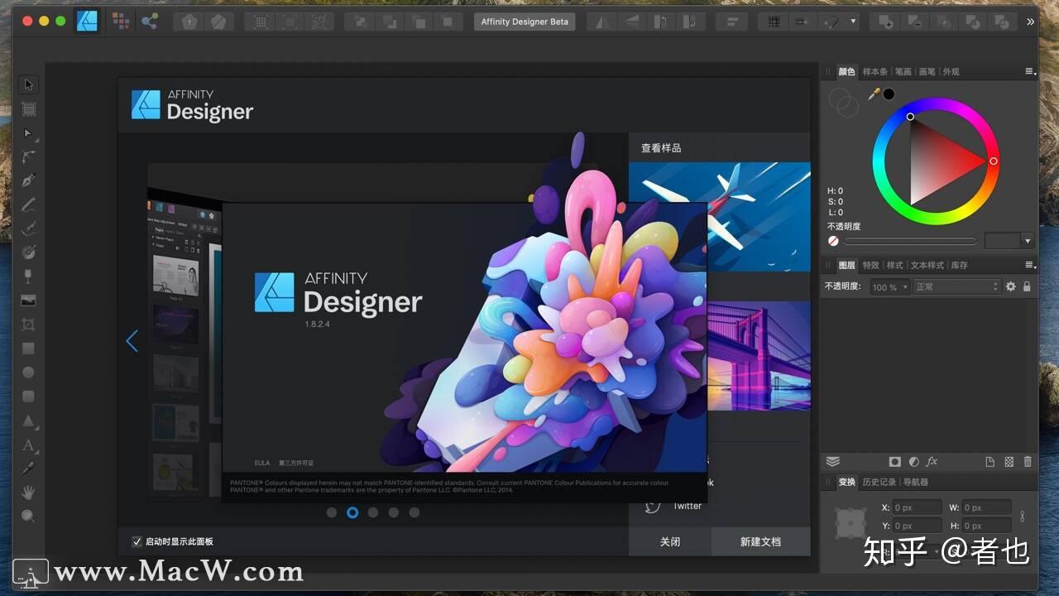Click the Mask Layer icon
The width and height of the screenshot is (1059, 596).
tap(894, 462)
